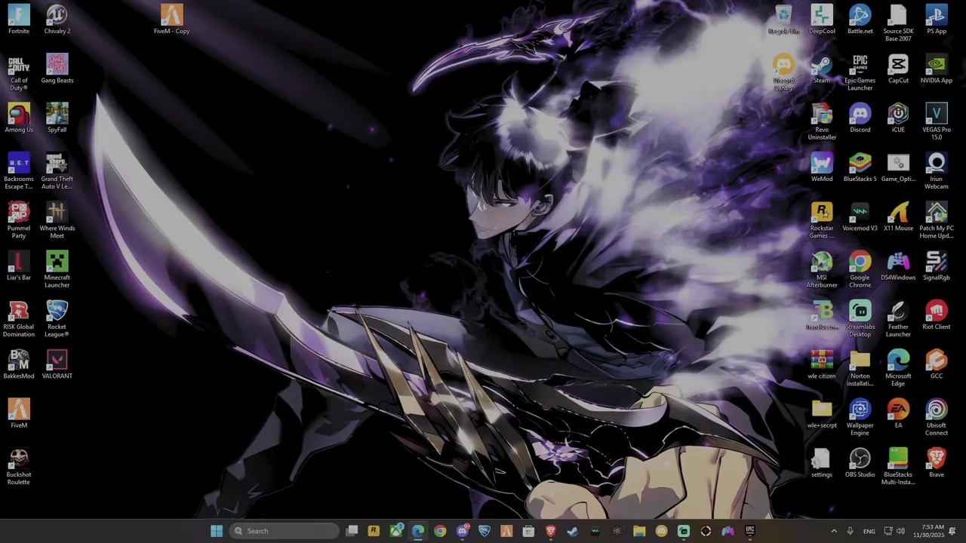Select the Norton Installation folder
Viewport: 966px width, 543px height.
[x=860, y=368]
